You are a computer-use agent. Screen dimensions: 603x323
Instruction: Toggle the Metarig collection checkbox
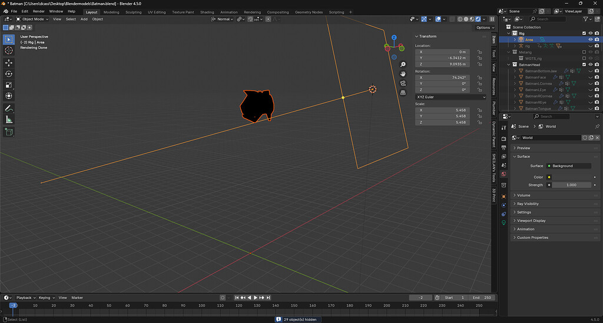point(584,52)
